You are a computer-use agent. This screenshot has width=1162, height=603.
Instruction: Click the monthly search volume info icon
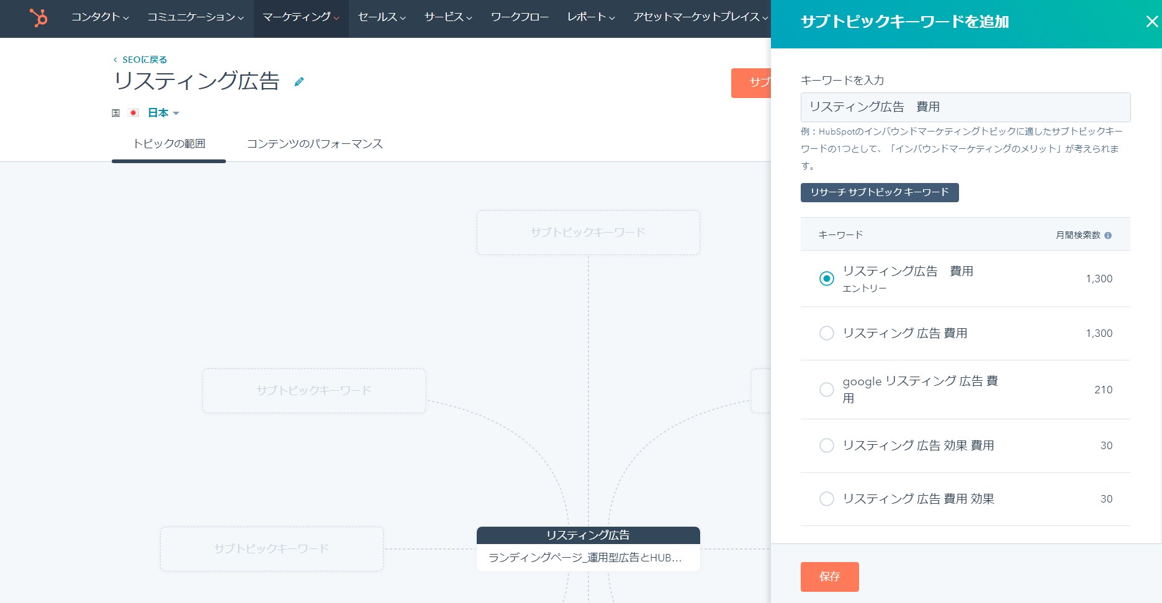pyautogui.click(x=1108, y=235)
